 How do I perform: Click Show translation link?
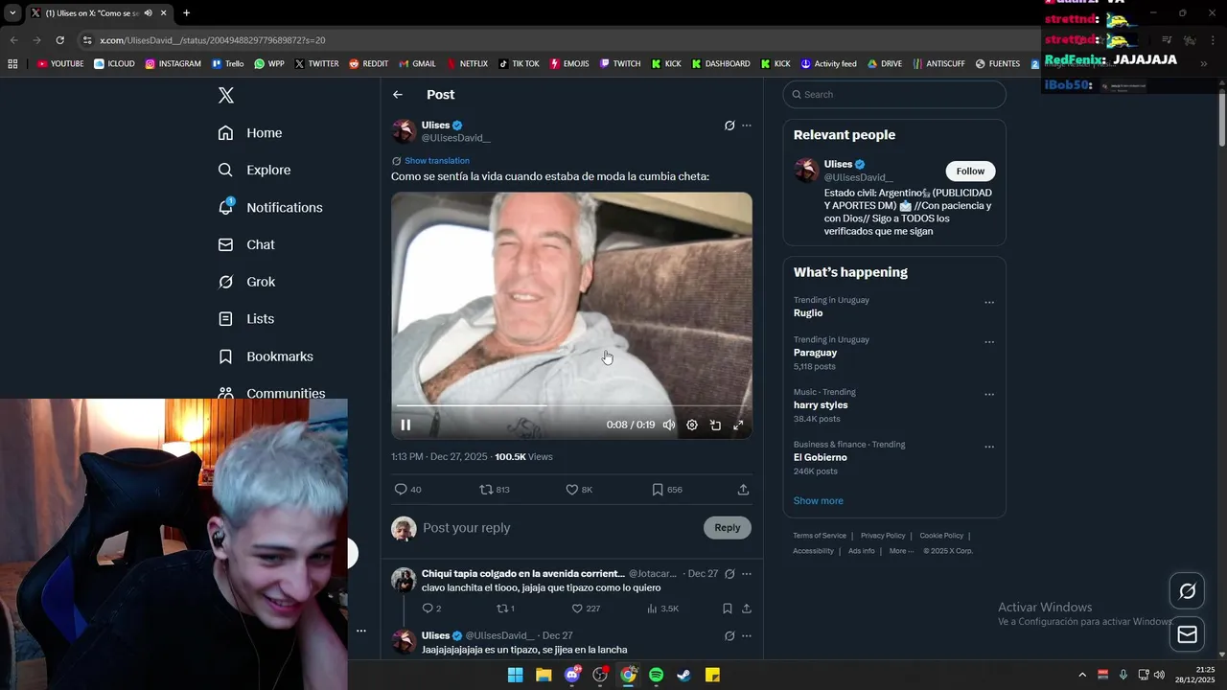coord(437,161)
